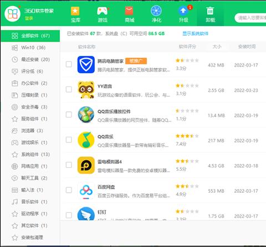Click the 腾讯电脑管家 shield icon
This screenshot has height=247, width=266.
click(x=86, y=65)
